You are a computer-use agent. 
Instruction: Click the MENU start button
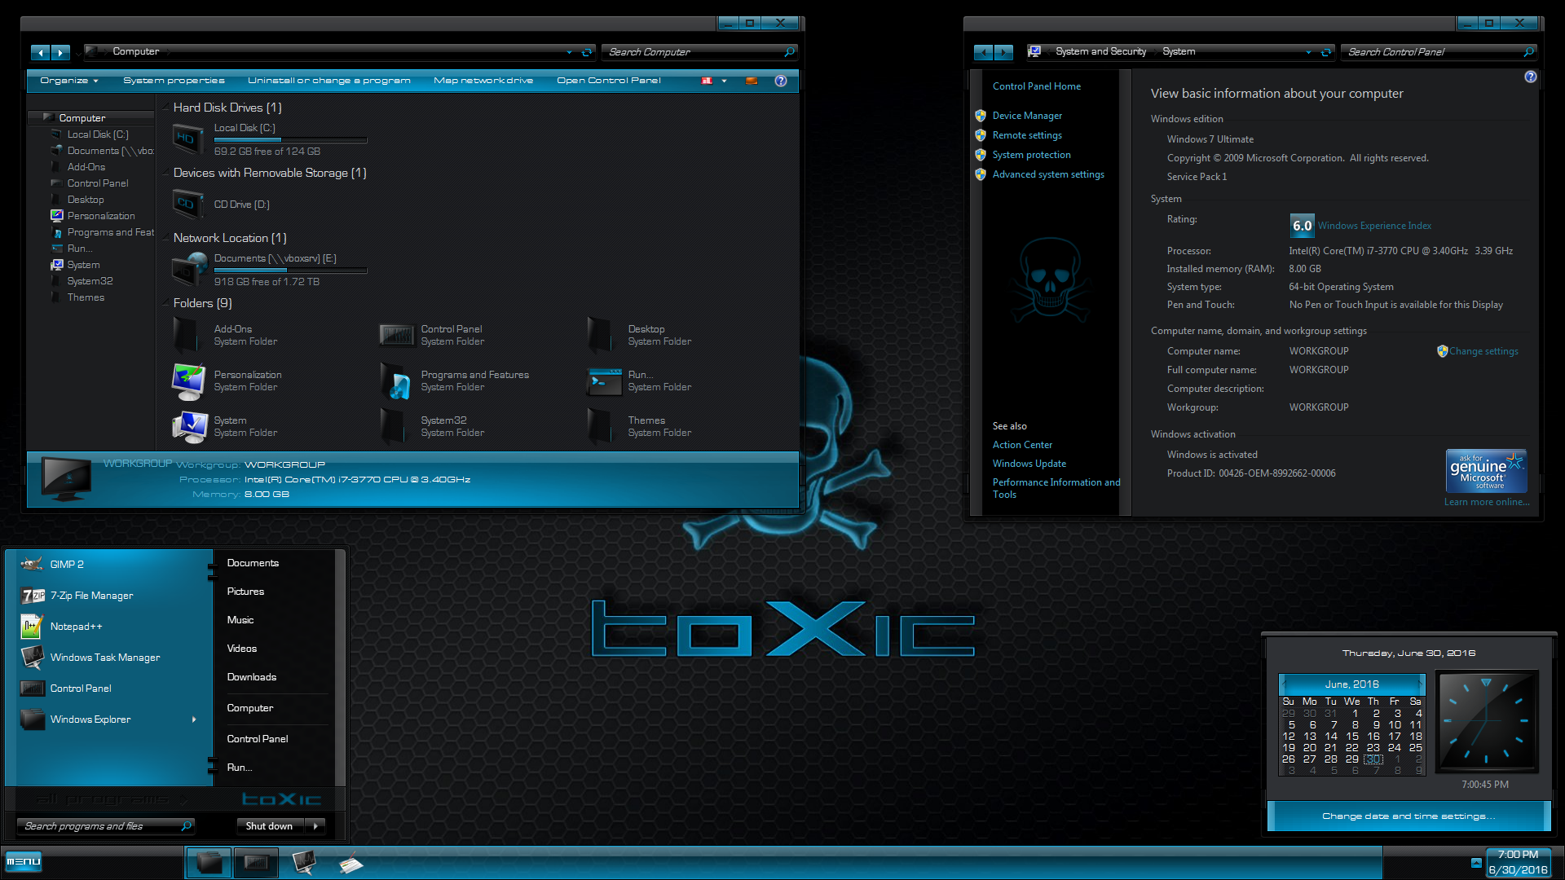tap(23, 861)
